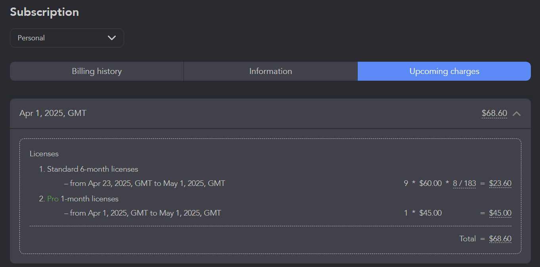Click the Standard 6-month licenses line item
Viewport: 540px width, 267px height.
[92, 169]
